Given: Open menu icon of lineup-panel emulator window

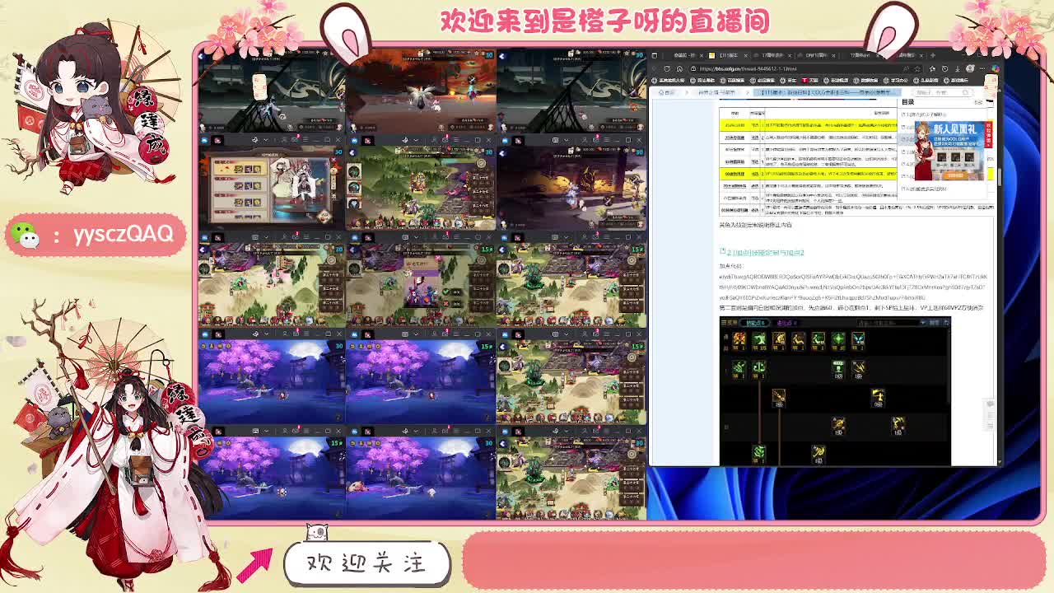Looking at the screenshot, I should pos(305,139).
